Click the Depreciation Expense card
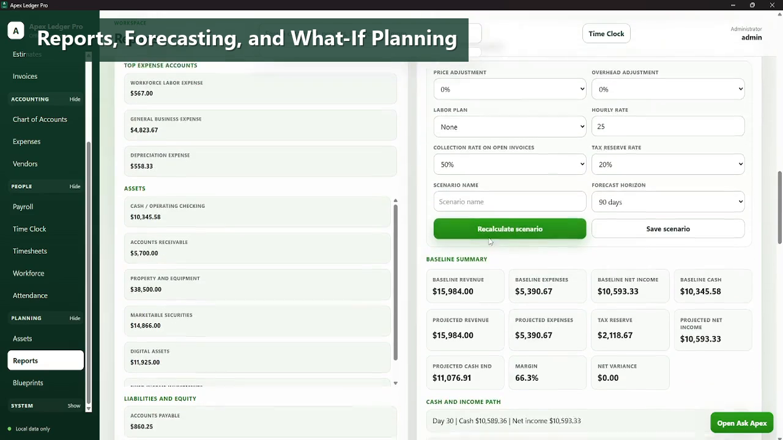783x440 pixels. coord(260,161)
